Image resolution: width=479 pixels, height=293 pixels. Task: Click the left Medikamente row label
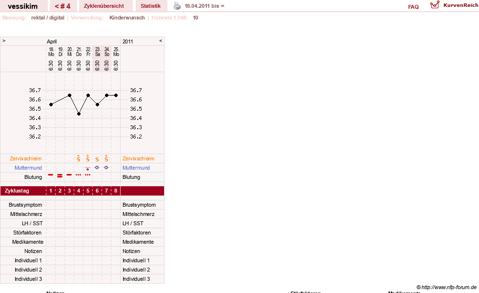pos(27,242)
